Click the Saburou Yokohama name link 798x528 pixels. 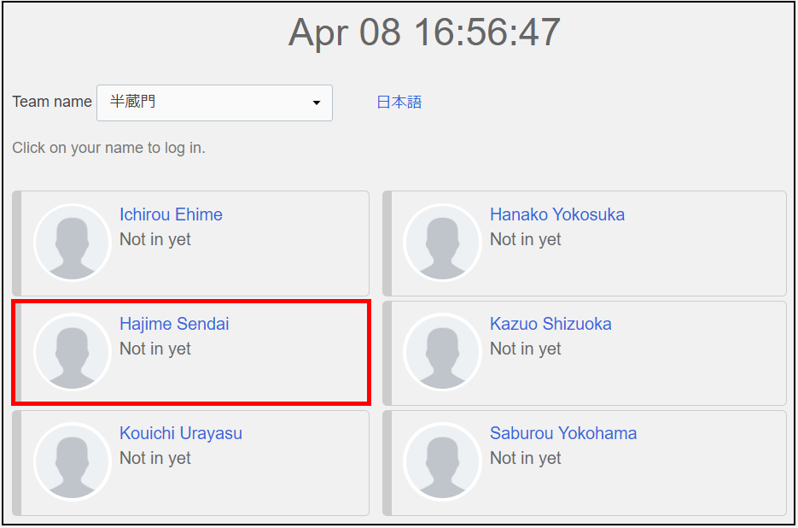(562, 433)
